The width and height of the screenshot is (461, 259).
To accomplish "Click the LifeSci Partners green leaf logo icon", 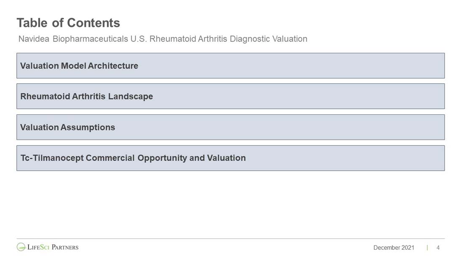I will click(21, 247).
